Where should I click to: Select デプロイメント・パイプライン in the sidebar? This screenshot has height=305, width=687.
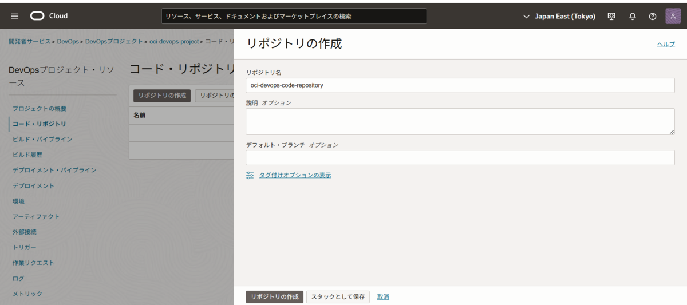tap(54, 171)
